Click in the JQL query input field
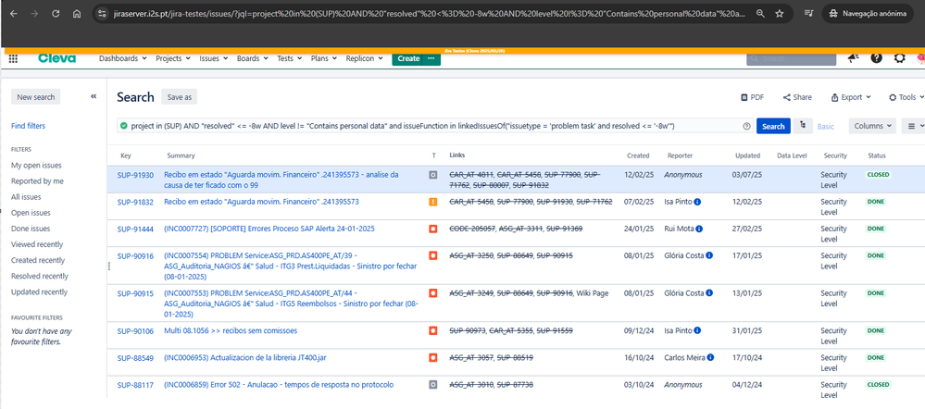925x409 pixels. [x=435, y=126]
